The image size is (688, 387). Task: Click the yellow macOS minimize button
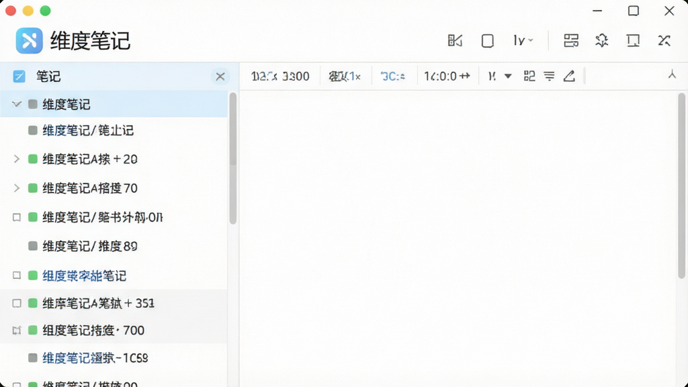(x=28, y=11)
